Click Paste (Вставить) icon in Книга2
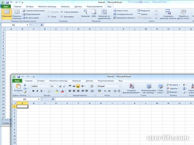 click(18, 86)
